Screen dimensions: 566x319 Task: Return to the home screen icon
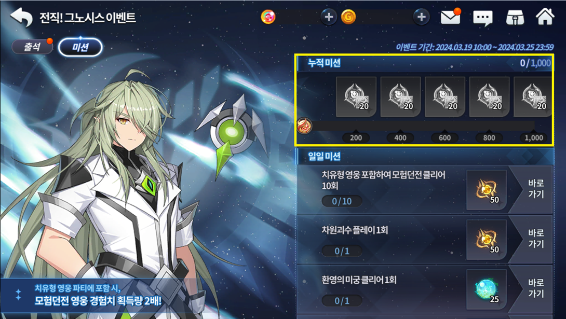(x=545, y=17)
